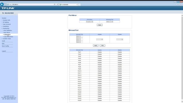Viewport: 183px width, 103px height.
Task: Click Apply under Port Mirror settings
Action: [x=100, y=25]
